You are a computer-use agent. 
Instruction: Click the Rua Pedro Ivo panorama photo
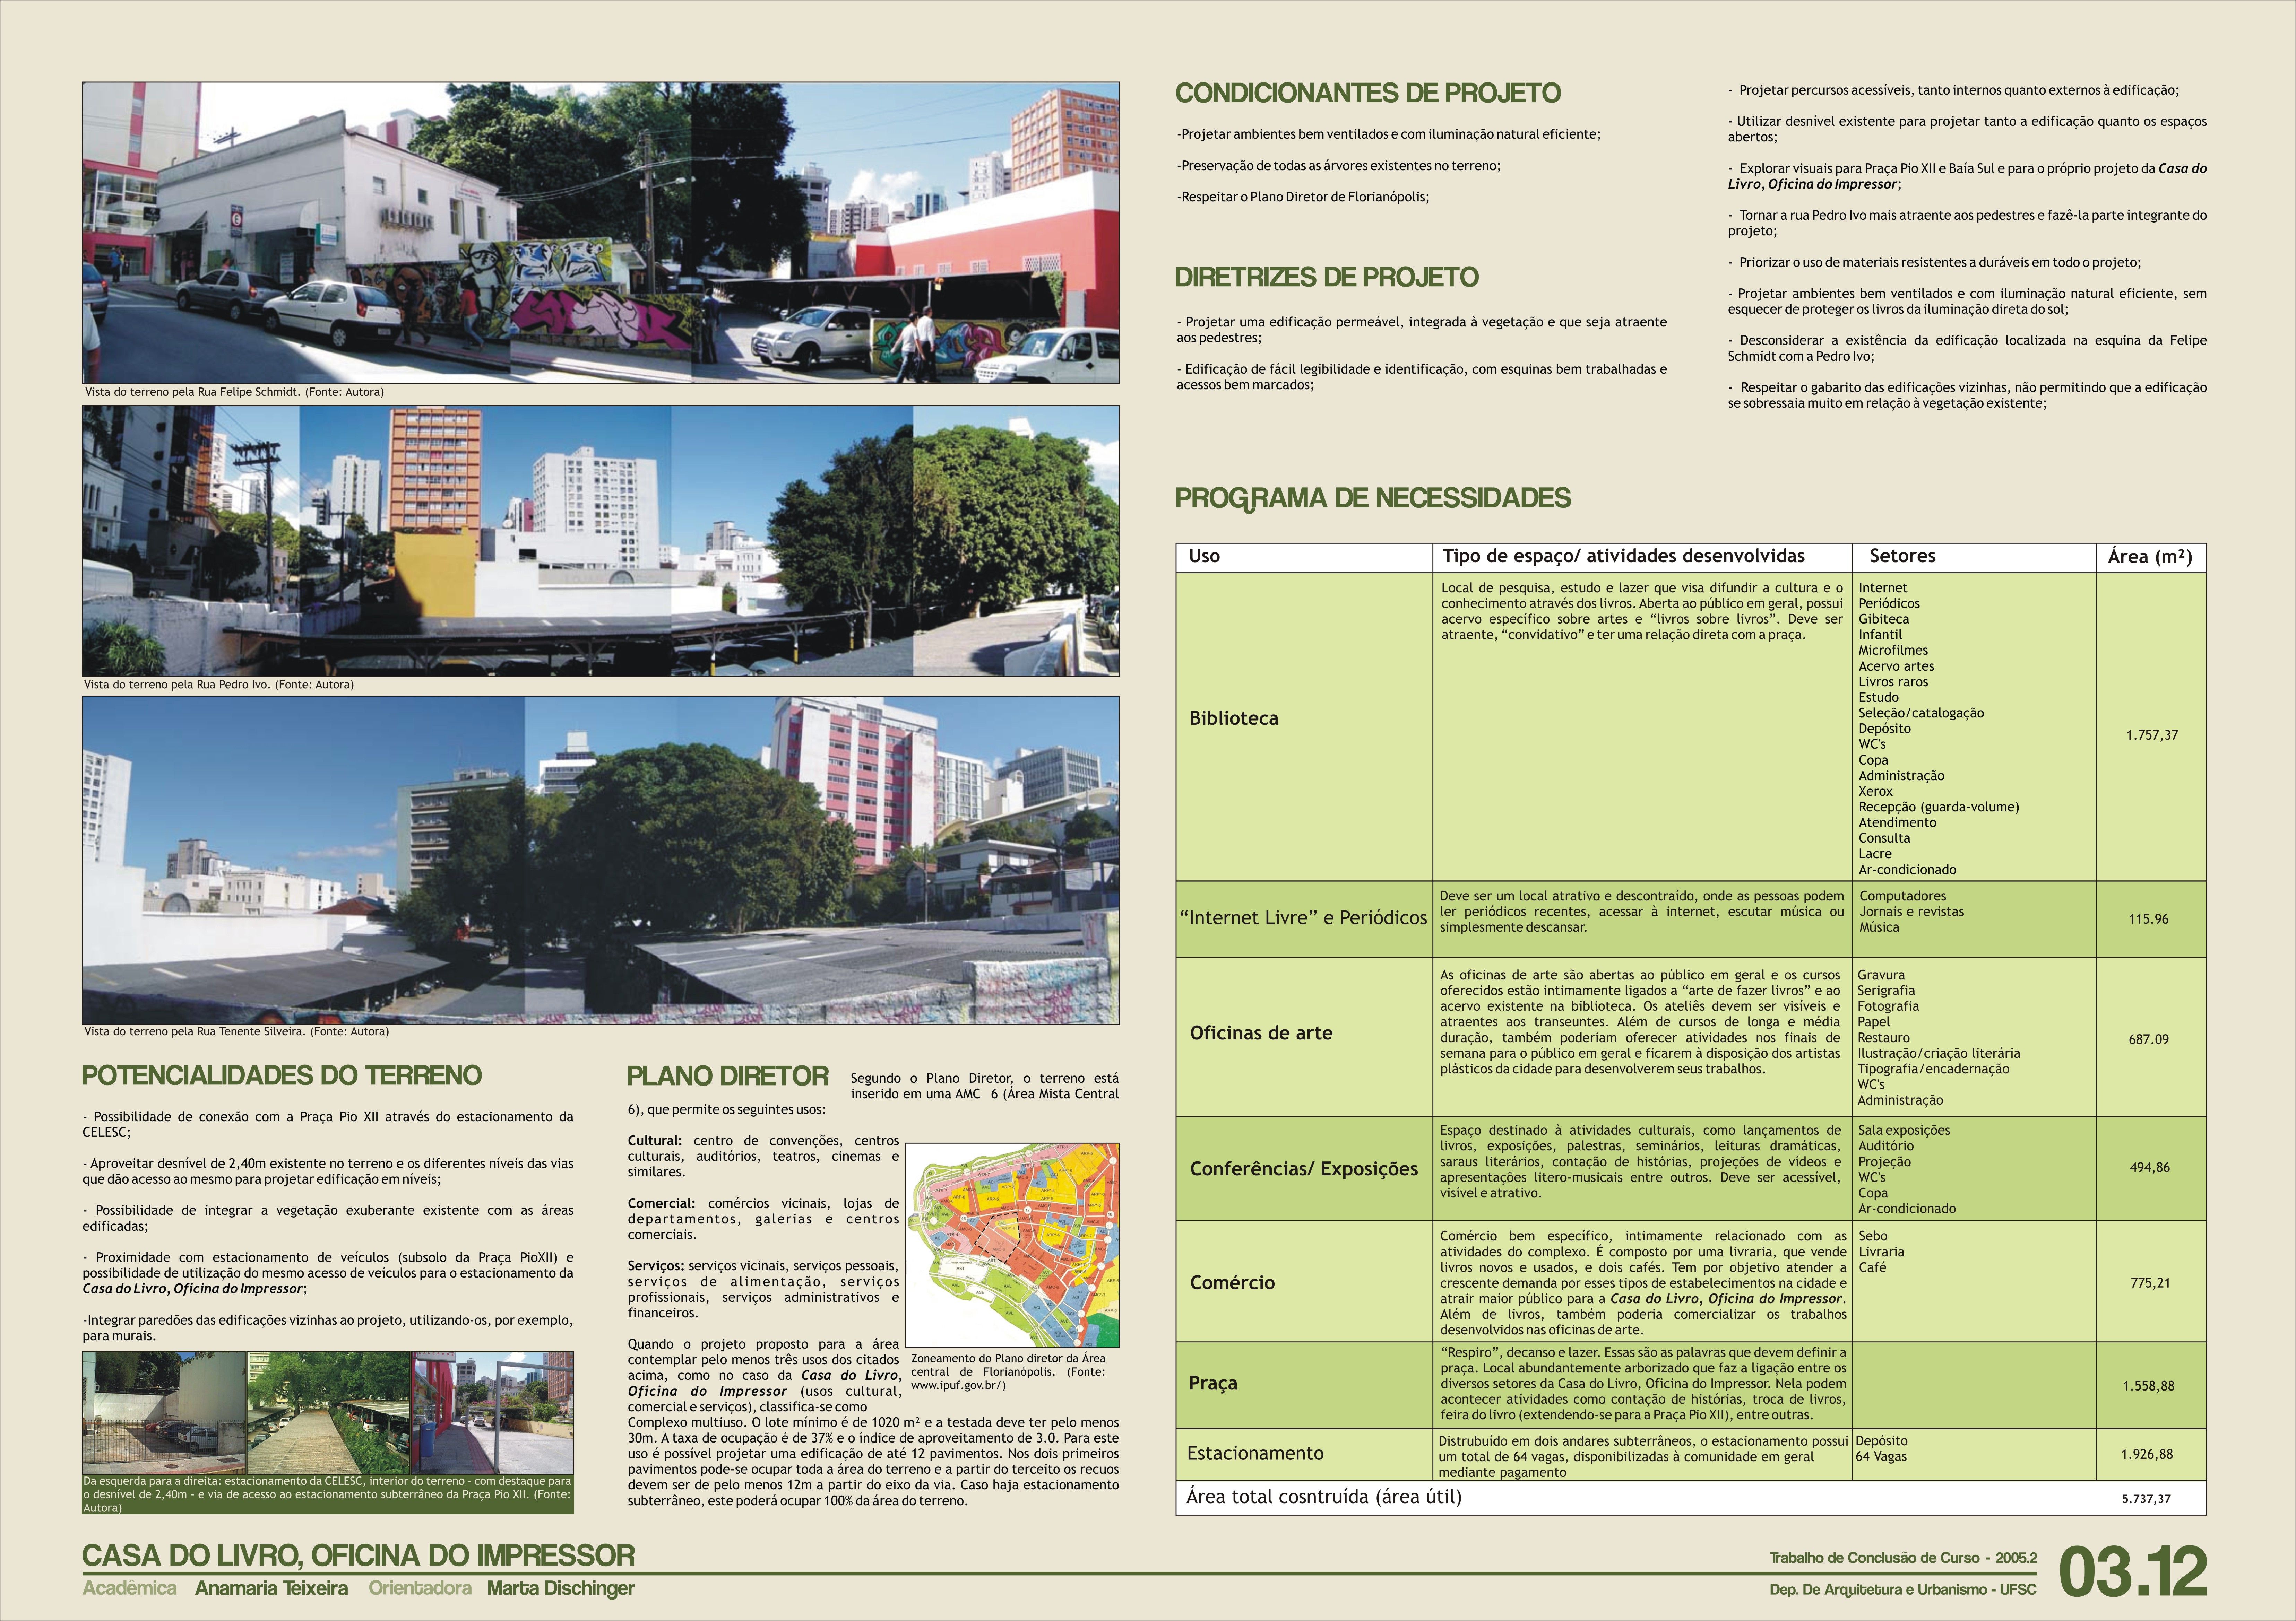coord(600,541)
